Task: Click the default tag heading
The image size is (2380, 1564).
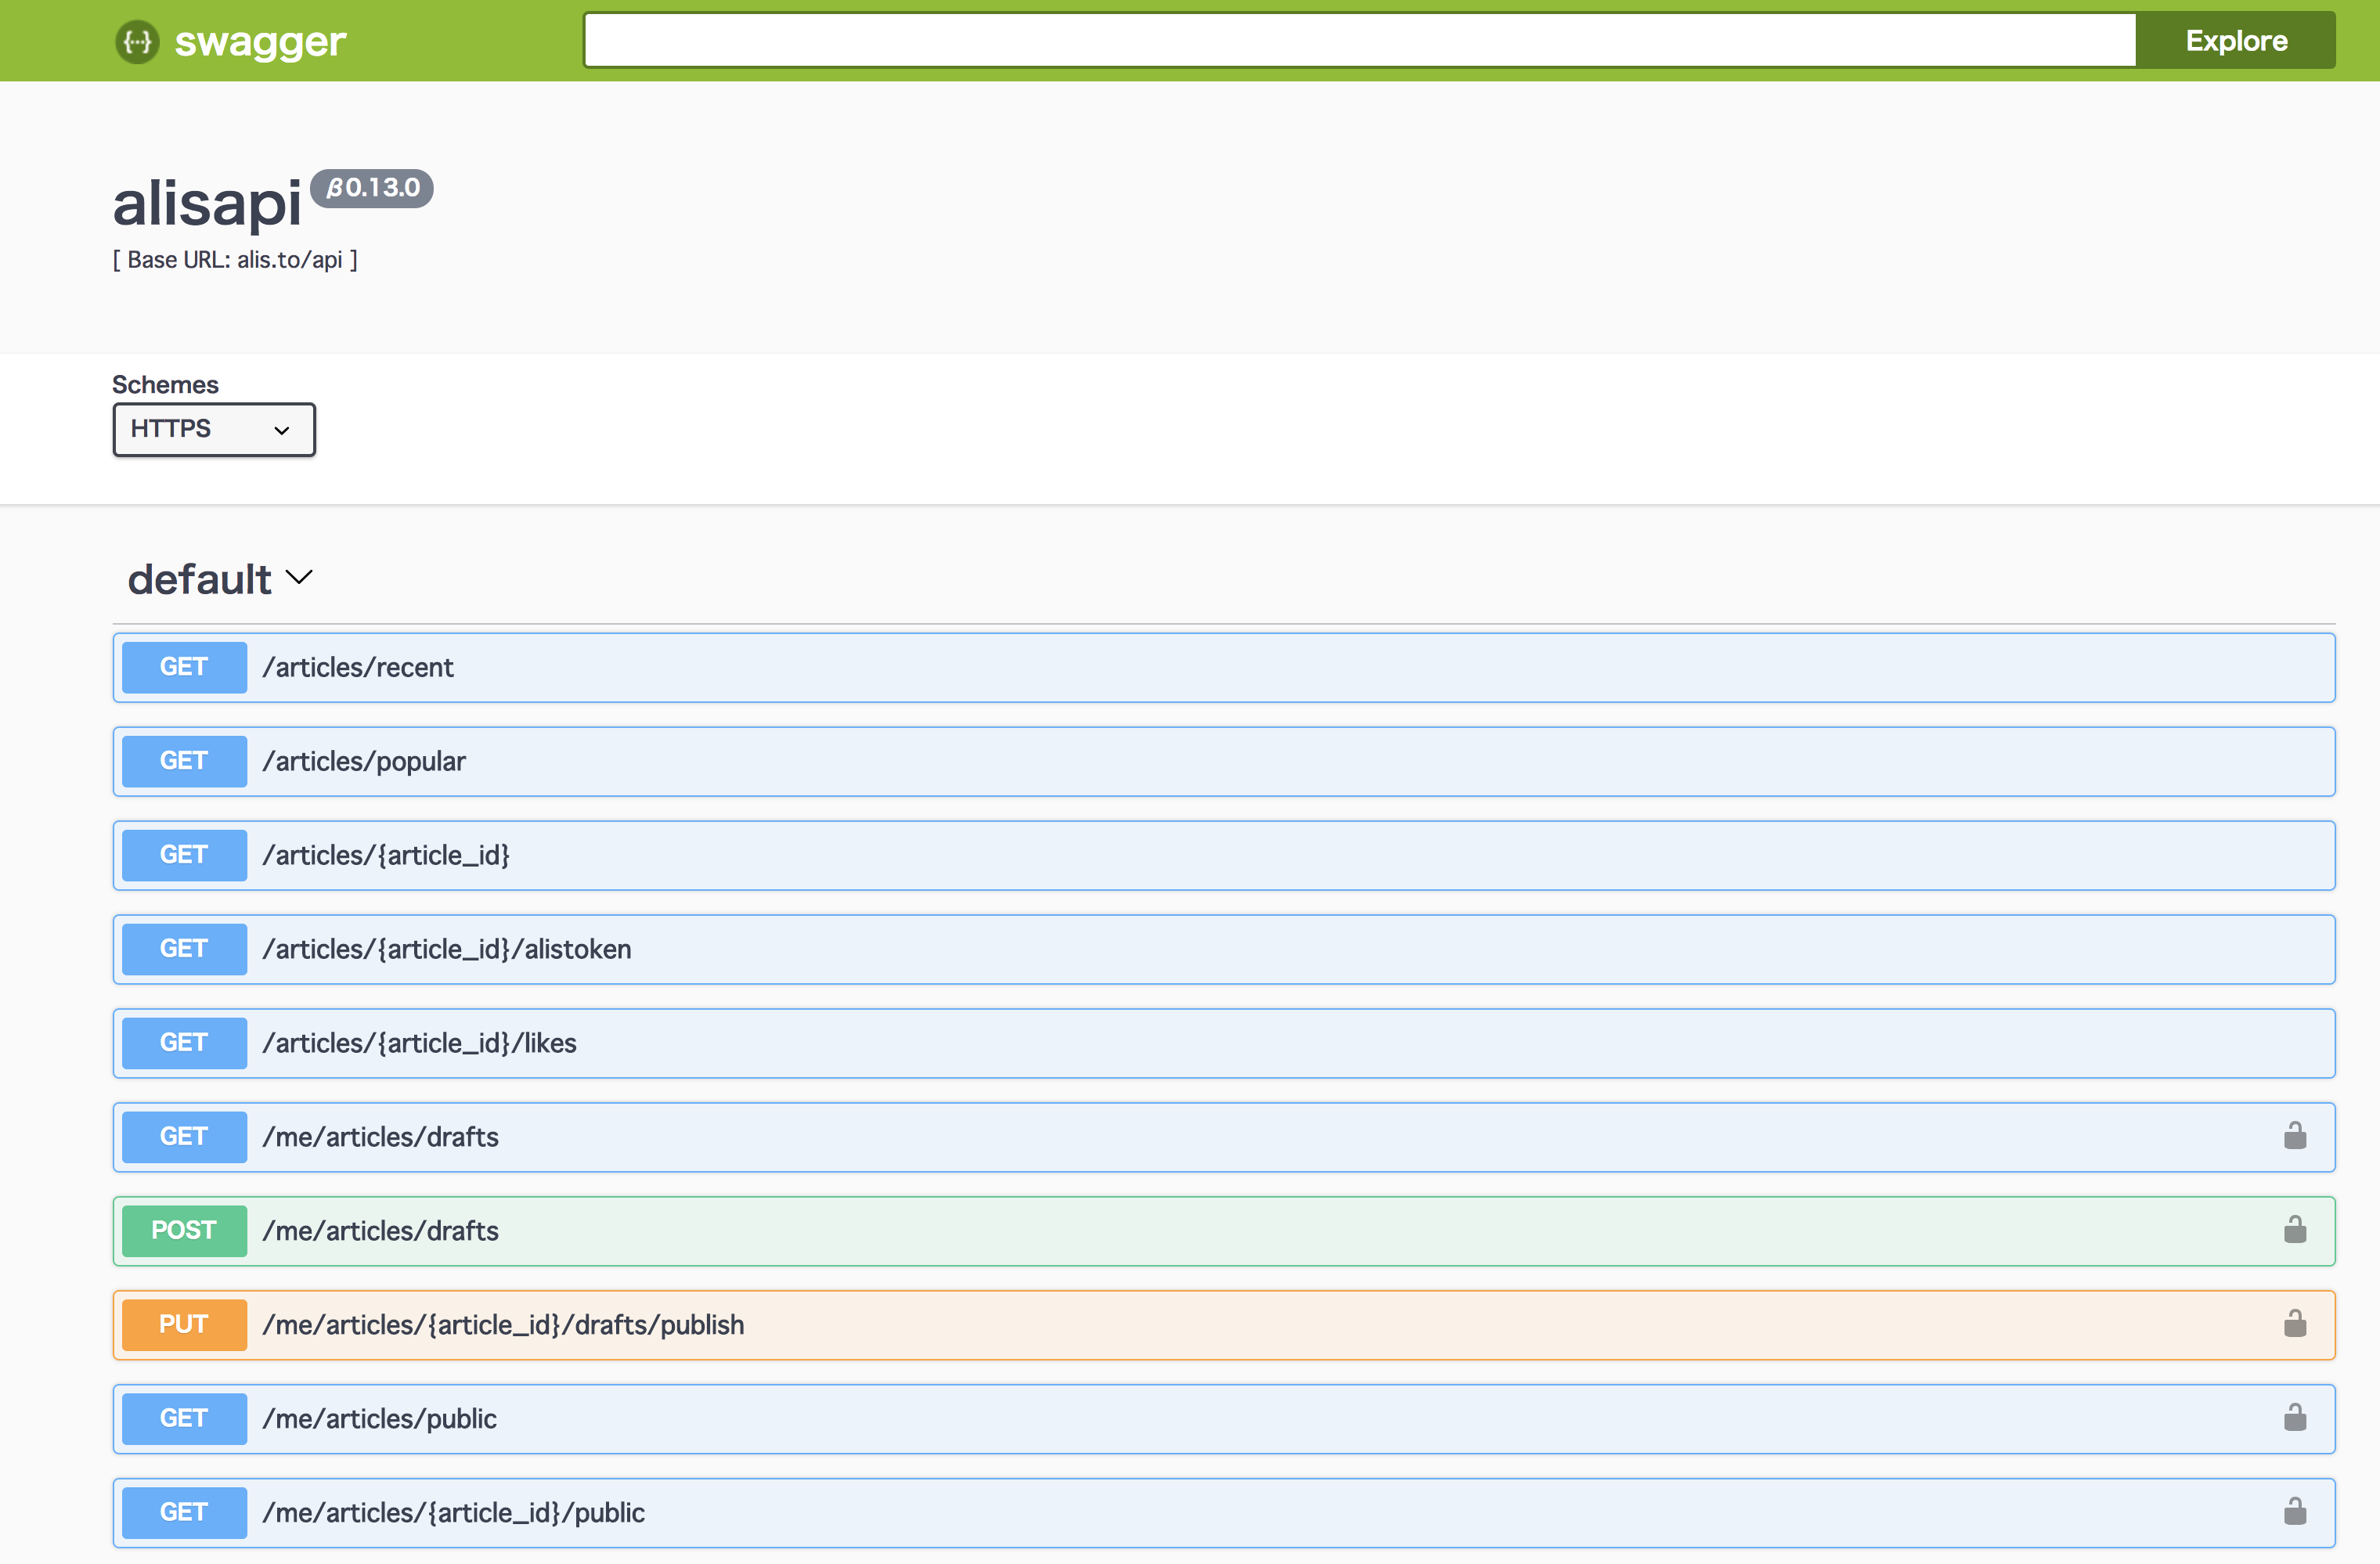Action: 200,579
